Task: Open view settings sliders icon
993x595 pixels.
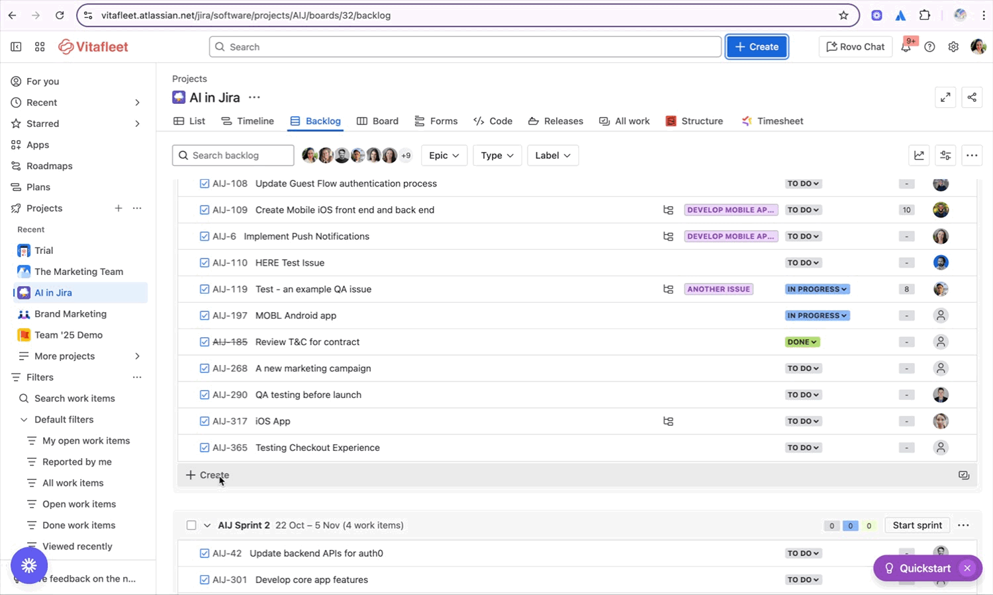Action: tap(945, 155)
